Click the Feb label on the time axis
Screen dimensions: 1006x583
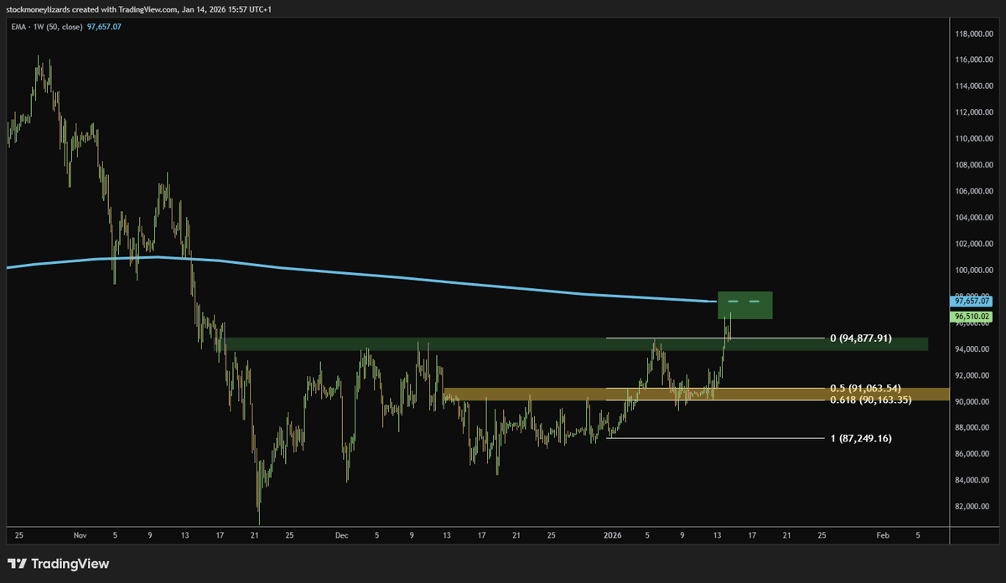[883, 534]
